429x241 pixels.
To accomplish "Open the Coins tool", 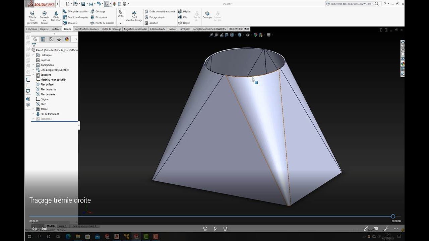I will click(121, 13).
